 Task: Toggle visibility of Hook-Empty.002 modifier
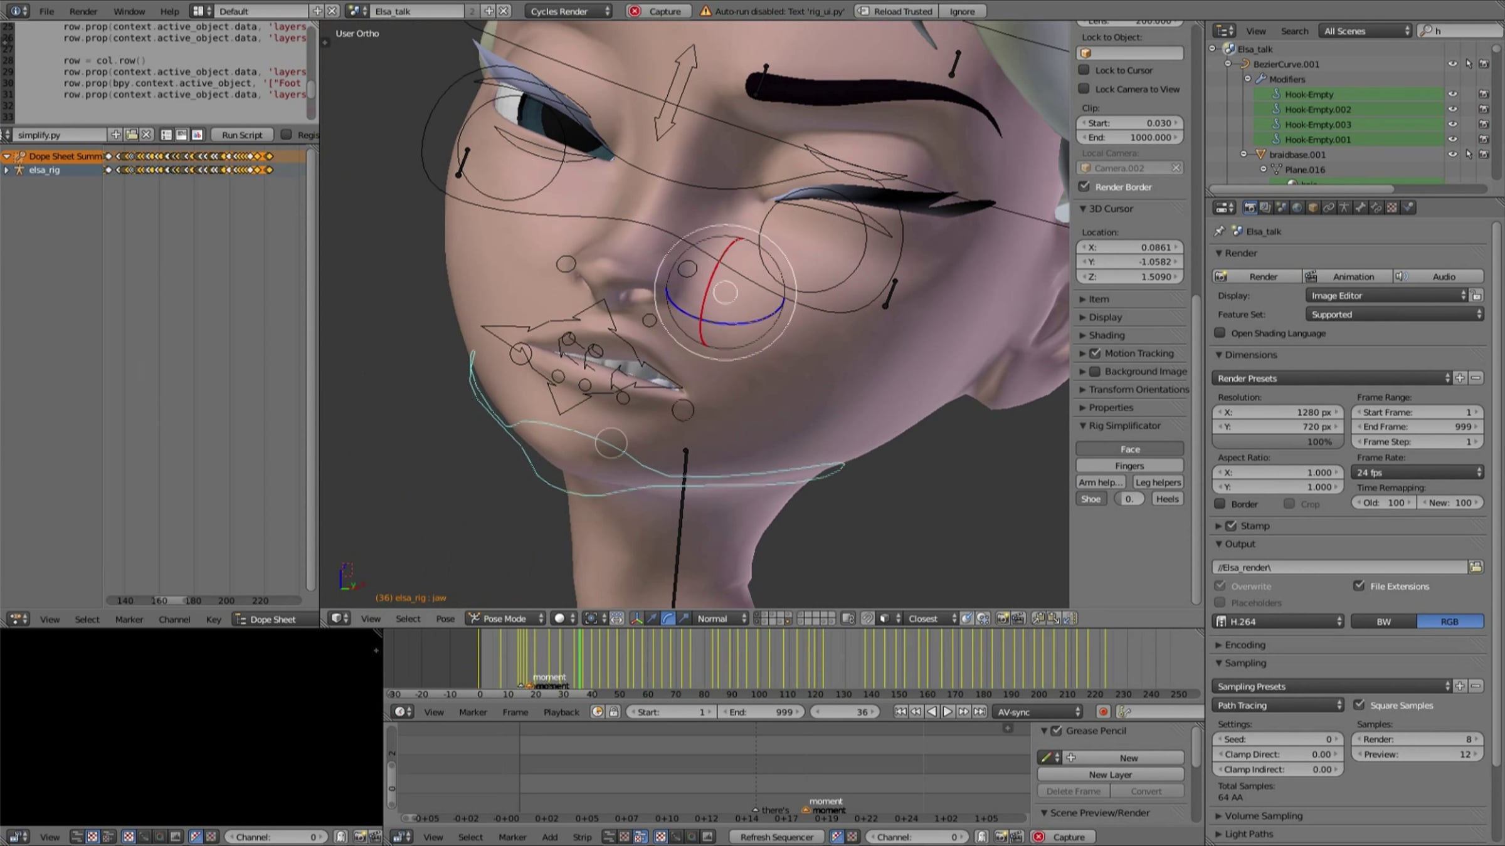coord(1452,109)
